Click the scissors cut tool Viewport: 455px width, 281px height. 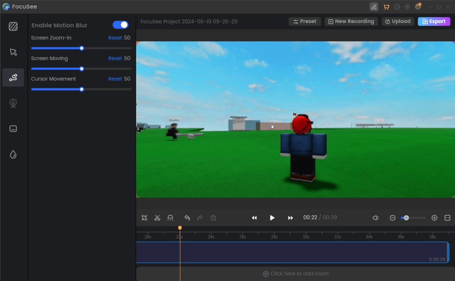tap(157, 218)
